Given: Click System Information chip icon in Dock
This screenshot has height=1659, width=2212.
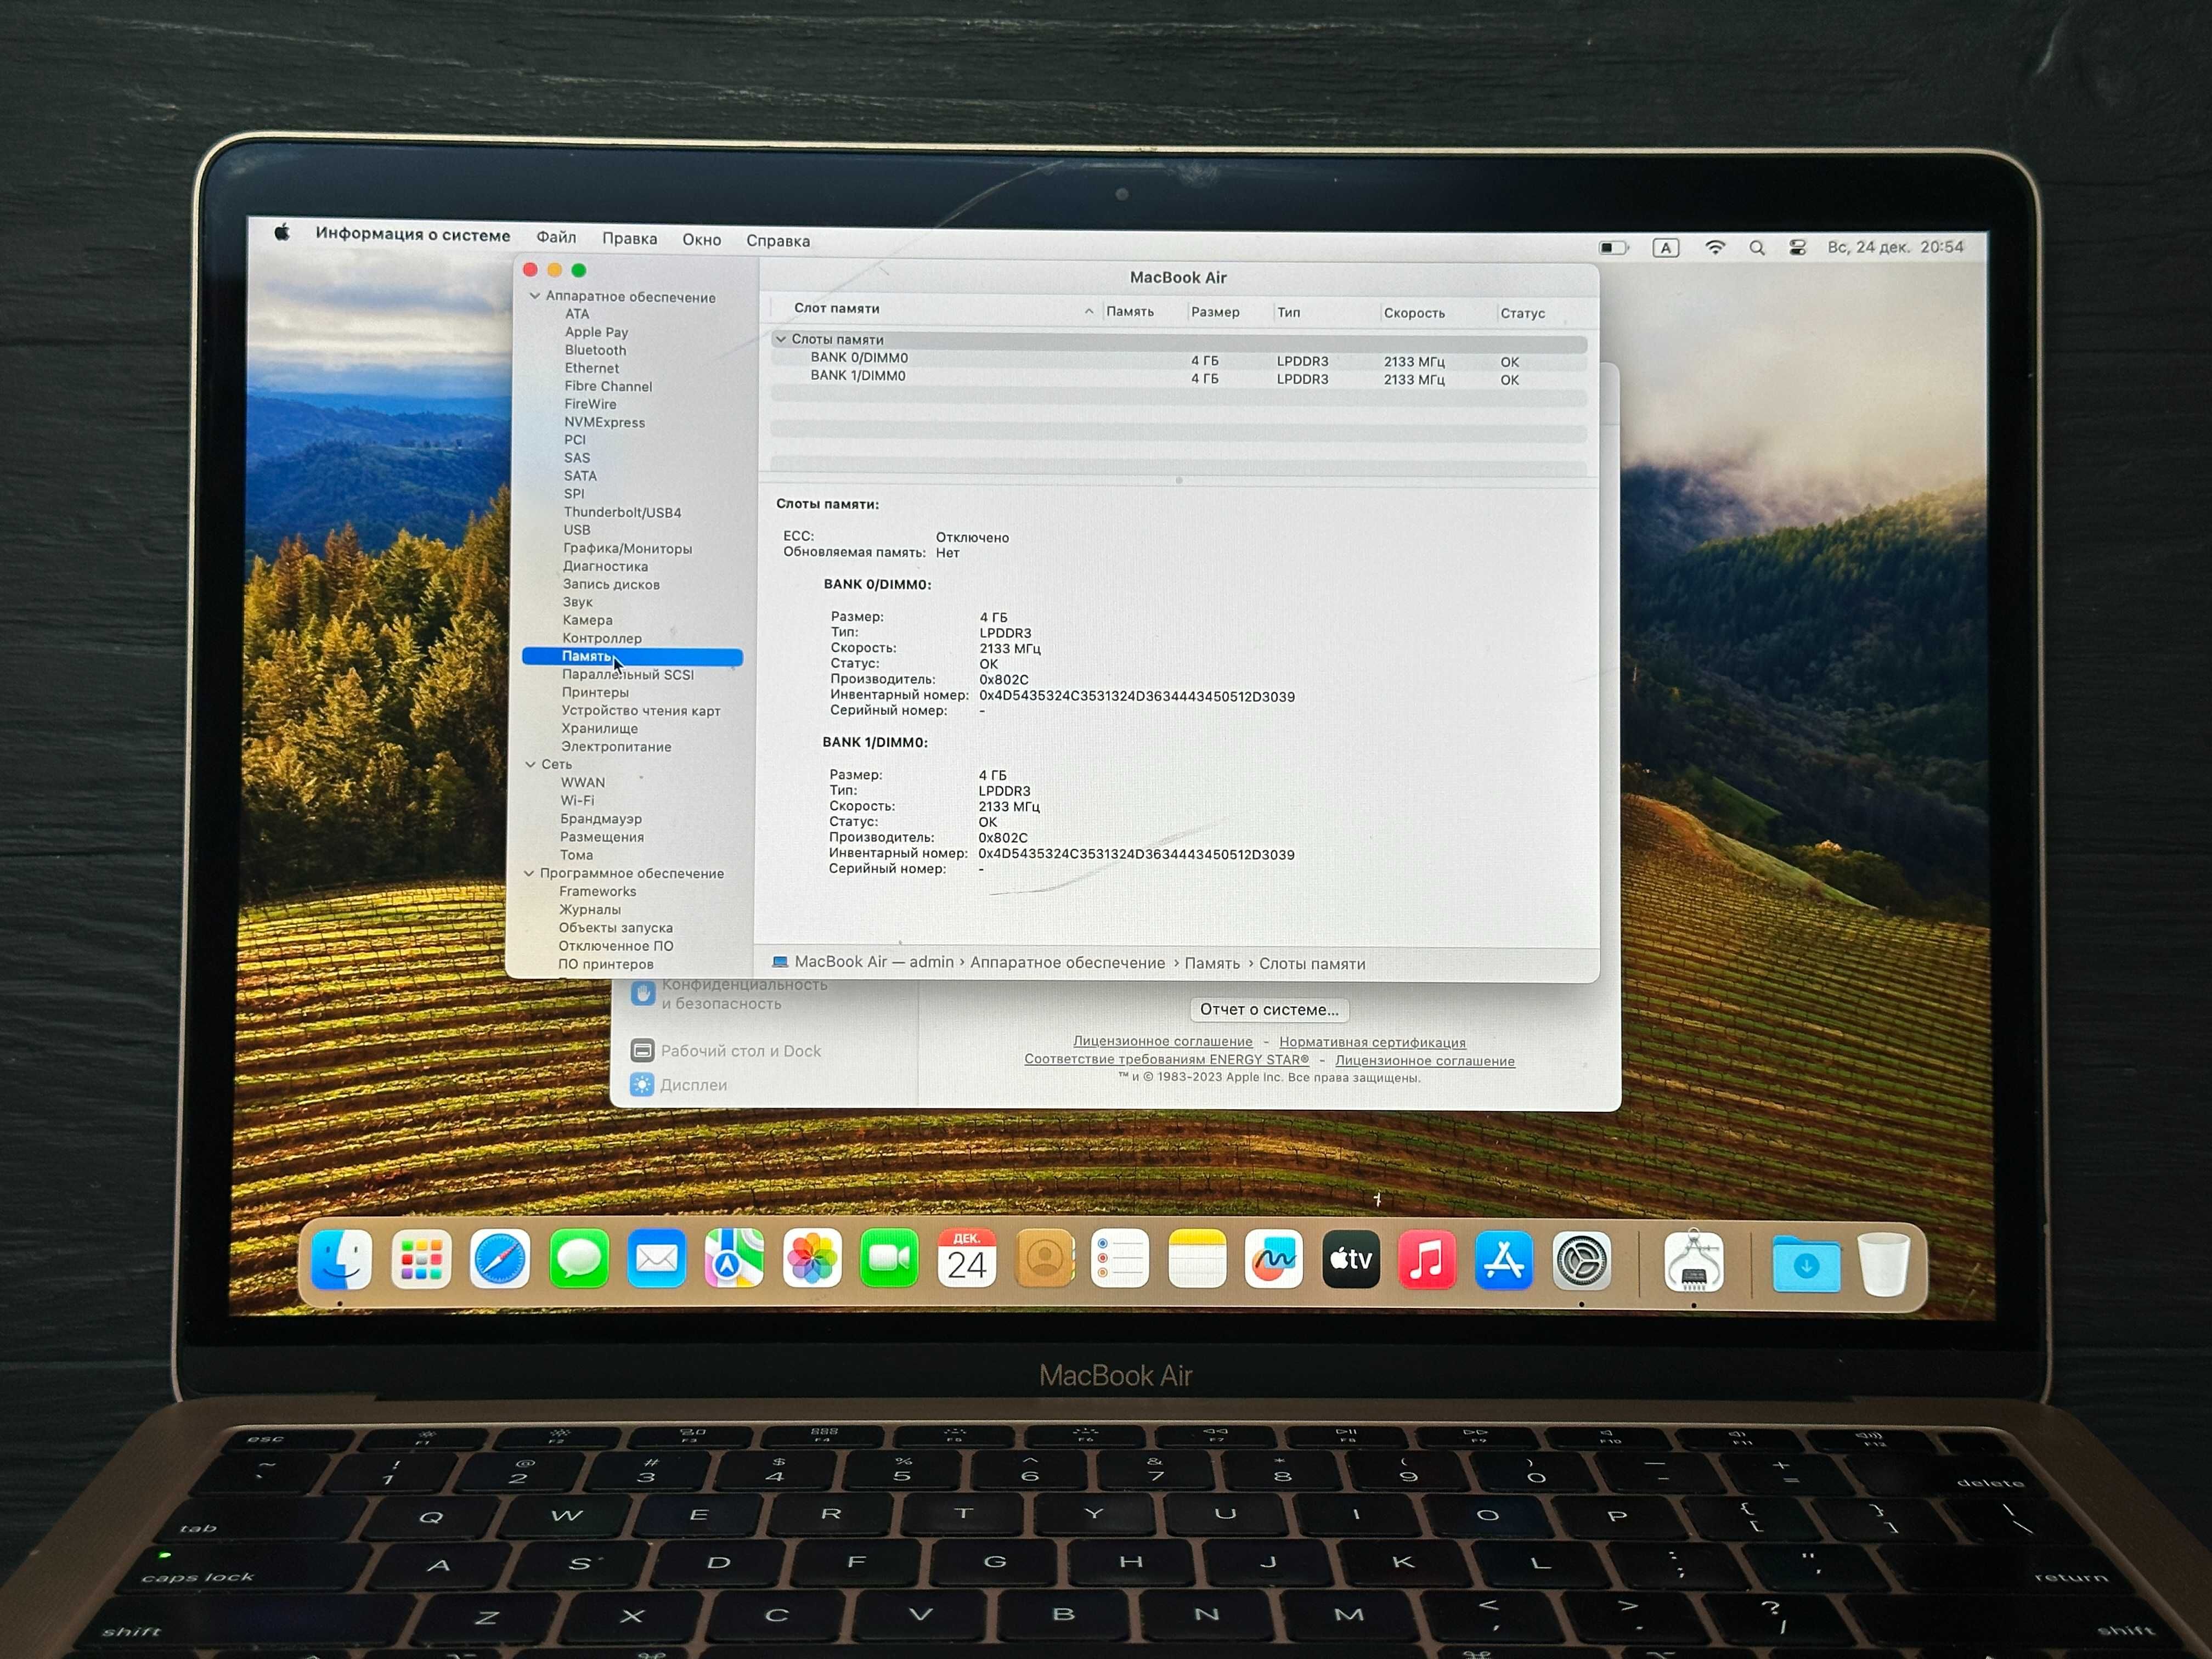Looking at the screenshot, I should (x=1693, y=1262).
